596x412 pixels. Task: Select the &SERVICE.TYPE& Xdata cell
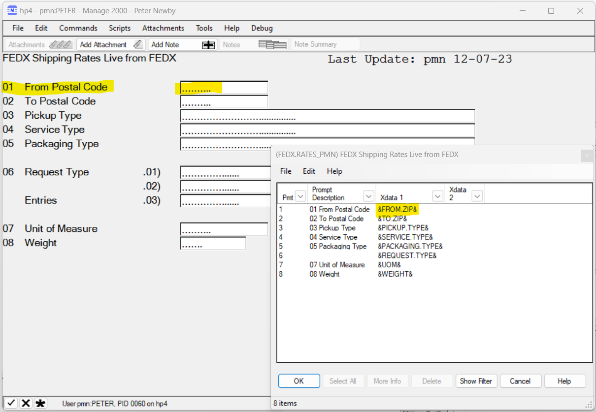[405, 237]
